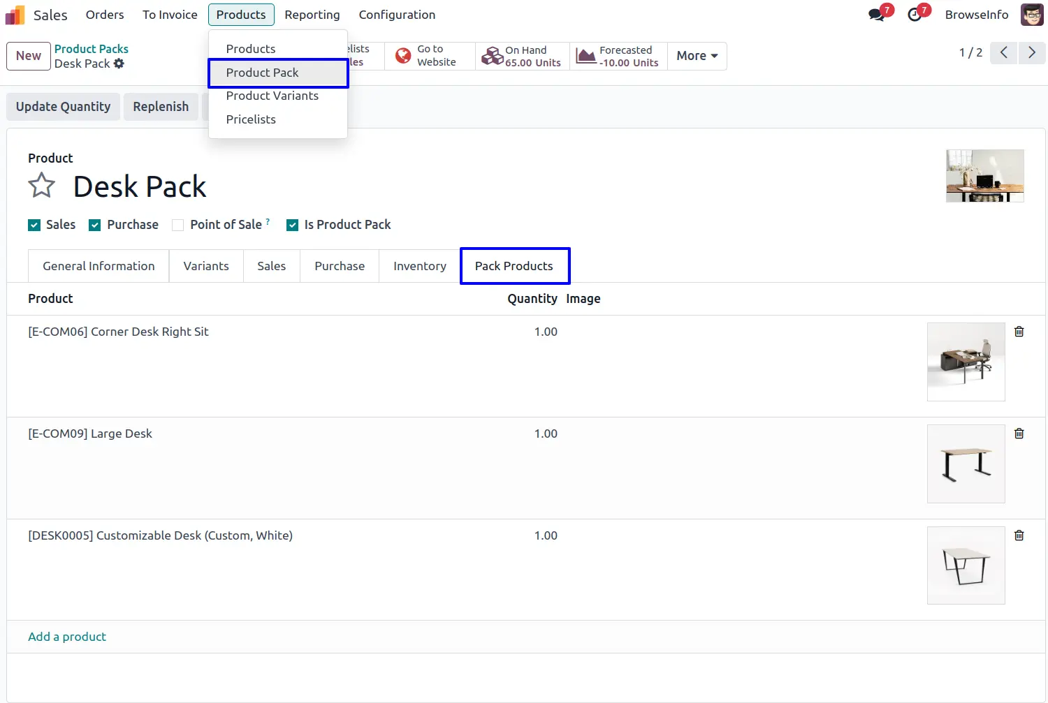Toggle the Is Product Pack checkbox

tap(293, 225)
